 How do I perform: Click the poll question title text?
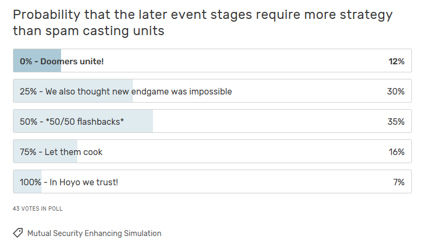202,23
